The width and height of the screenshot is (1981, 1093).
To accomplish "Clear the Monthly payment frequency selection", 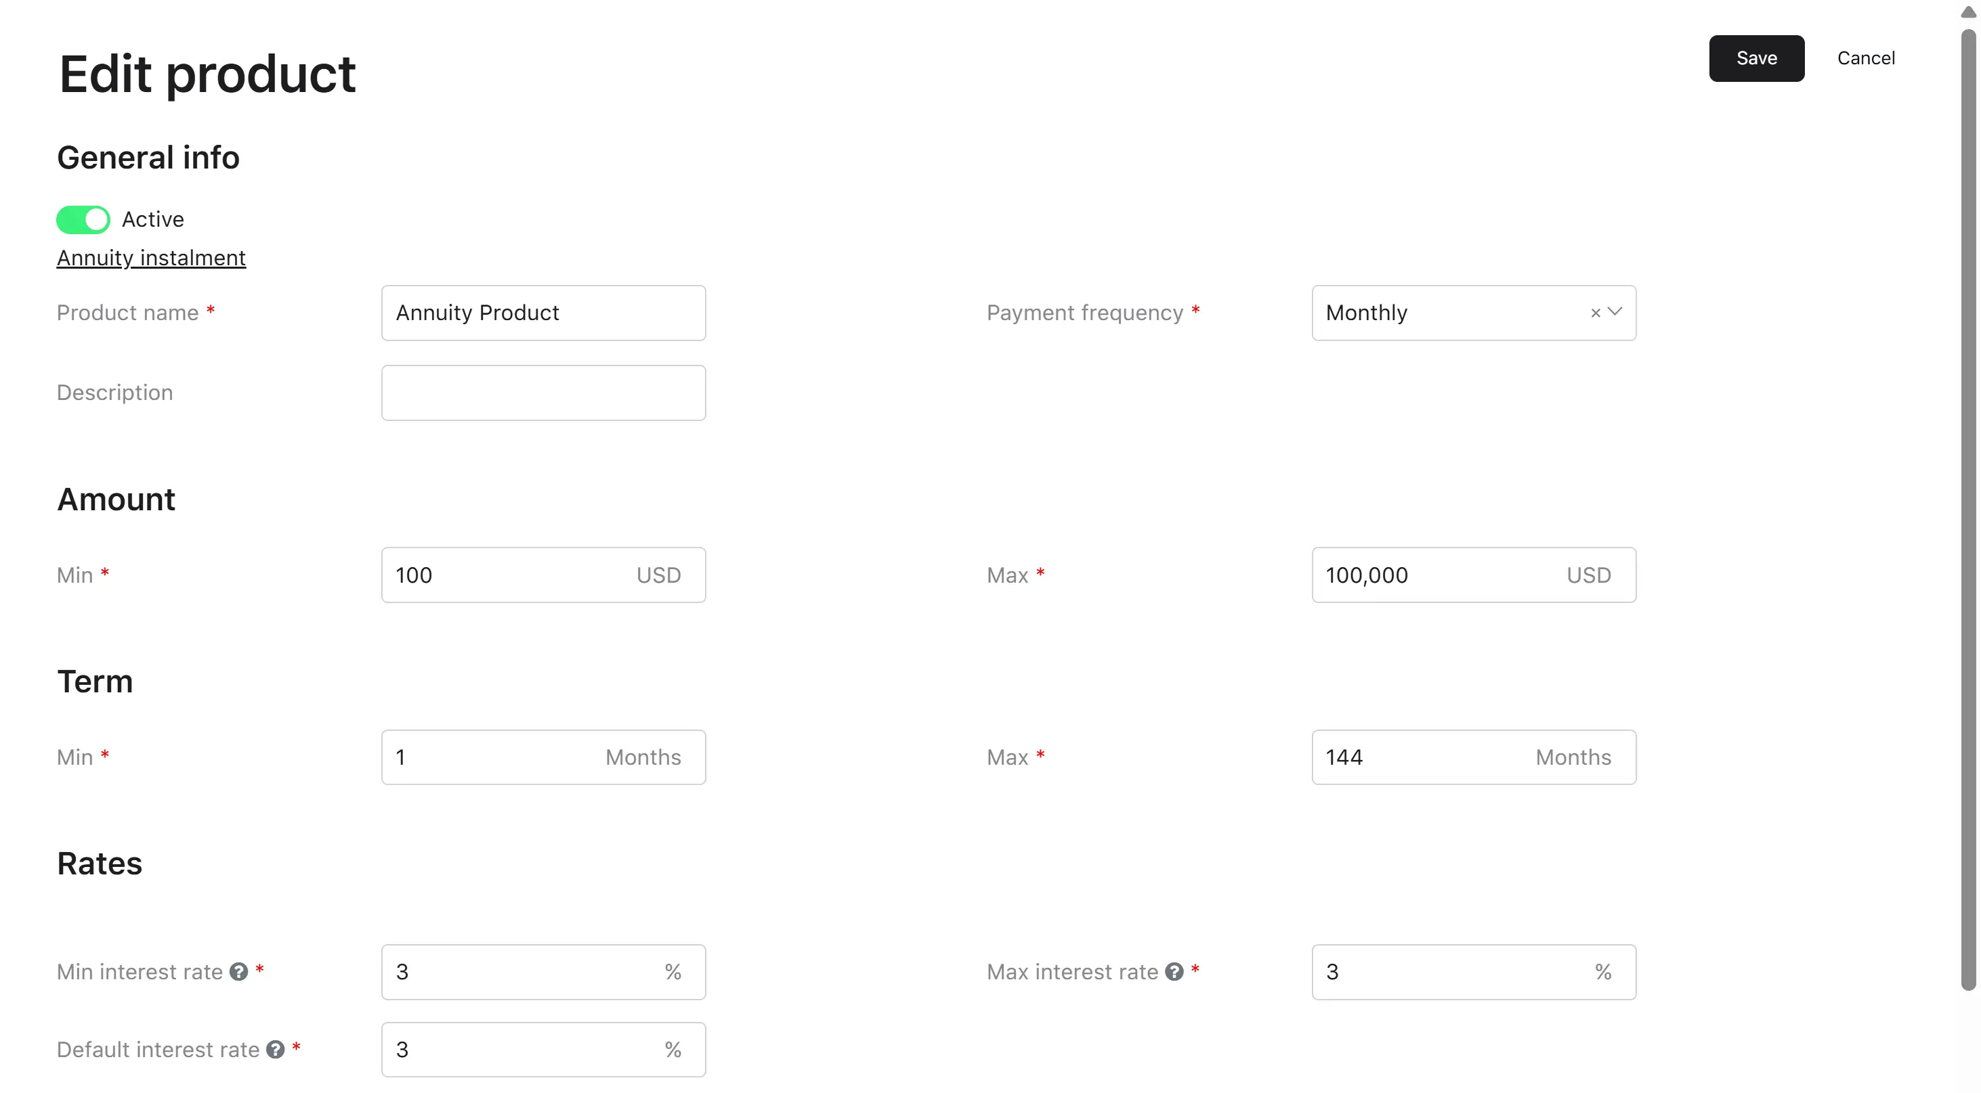I will pos(1595,313).
